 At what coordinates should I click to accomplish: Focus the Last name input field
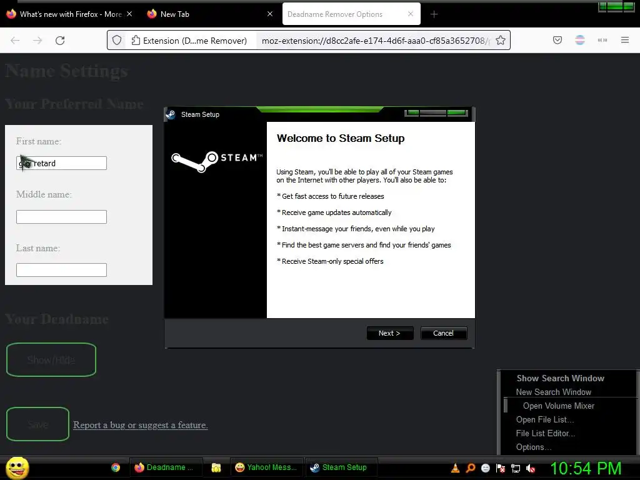coord(62,270)
